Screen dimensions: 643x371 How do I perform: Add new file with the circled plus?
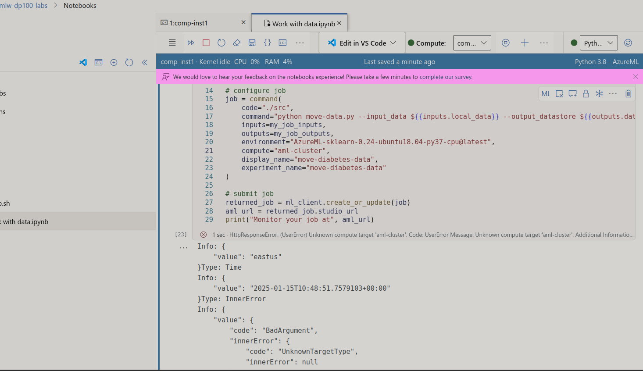tap(114, 62)
